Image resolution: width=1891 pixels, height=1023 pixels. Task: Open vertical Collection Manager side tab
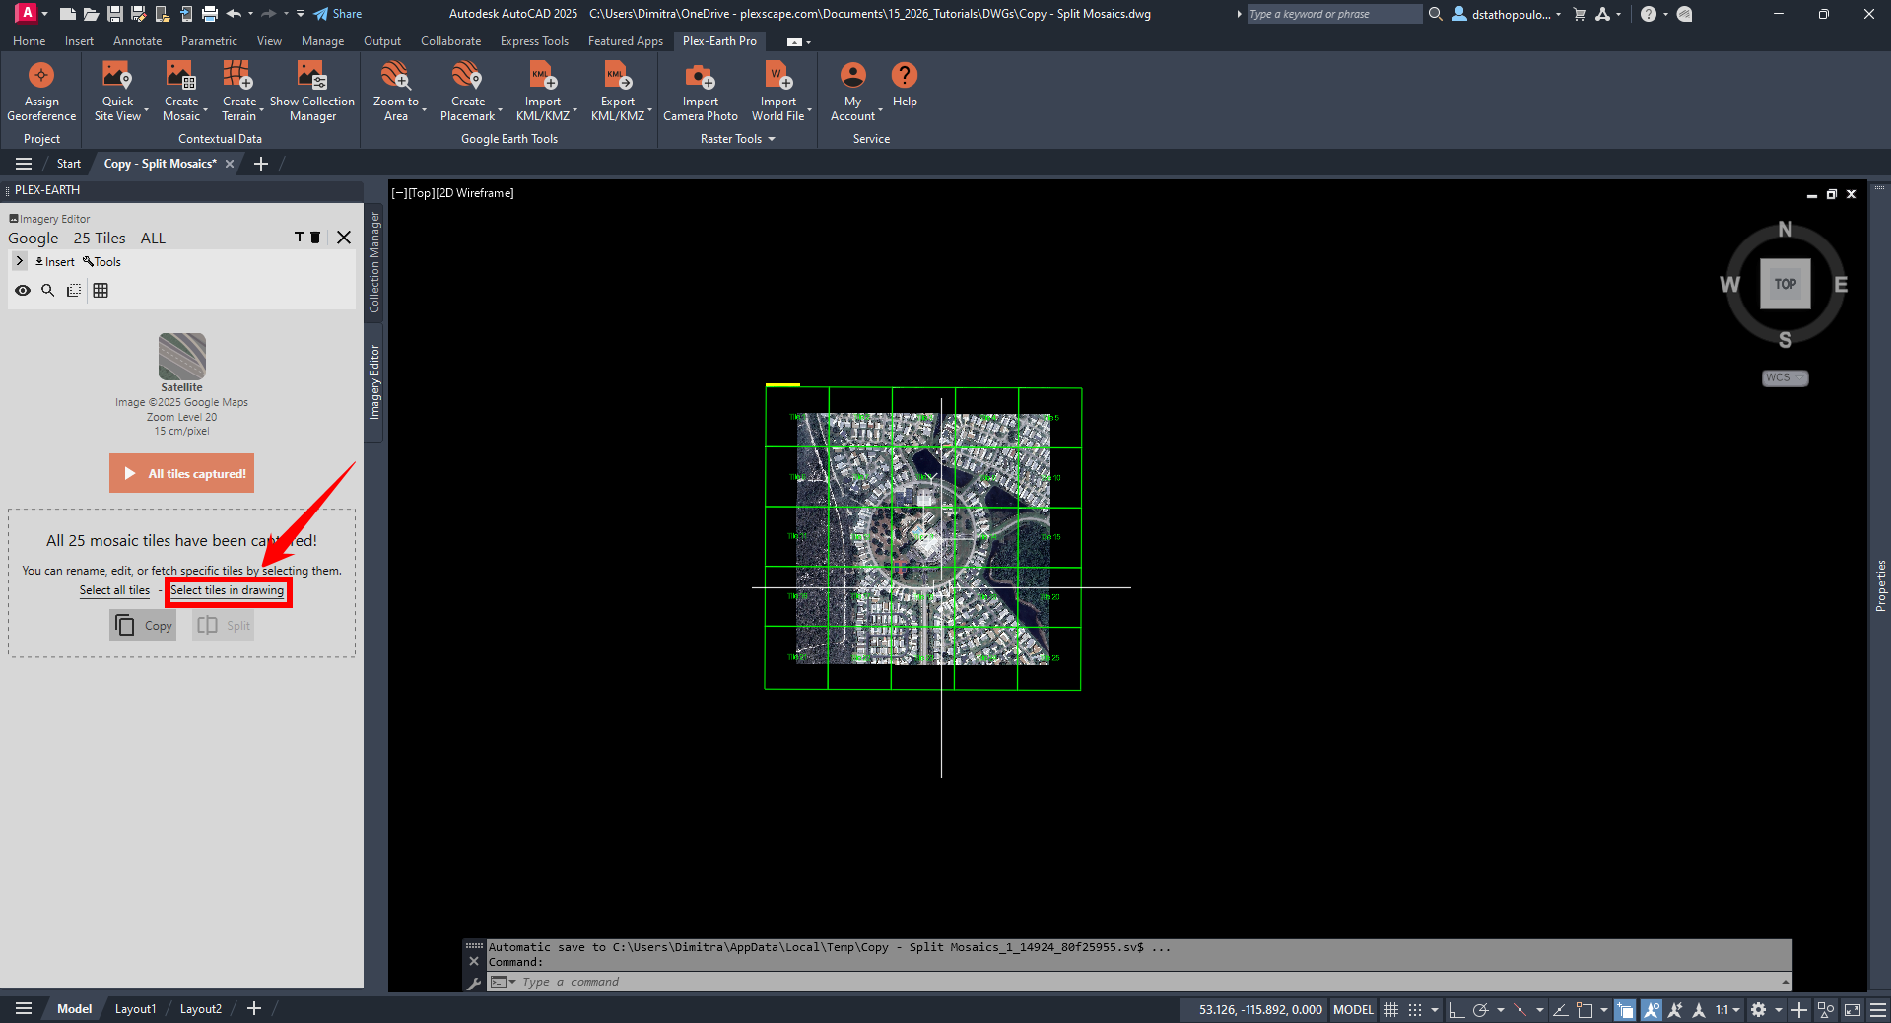(x=374, y=262)
